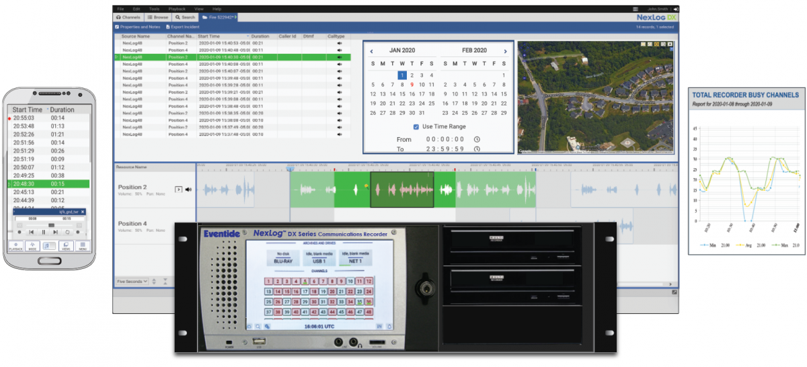This screenshot has height=367, width=807.
Task: Sort by Calltype column header
Action: click(x=338, y=36)
